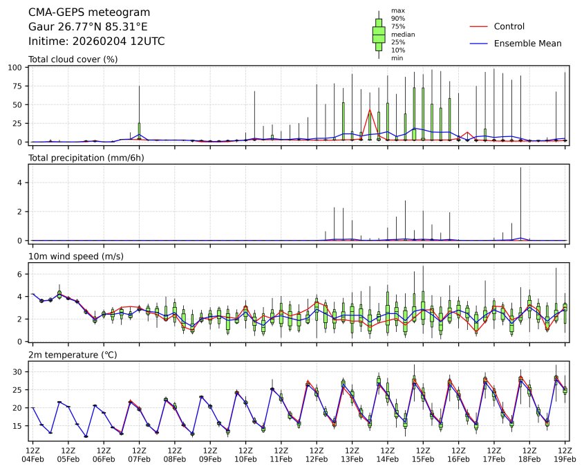Image resolution: width=584 pixels, height=471 pixels.
Task: Click the 15Feb date label on x-axis
Action: pyautogui.click(x=423, y=459)
